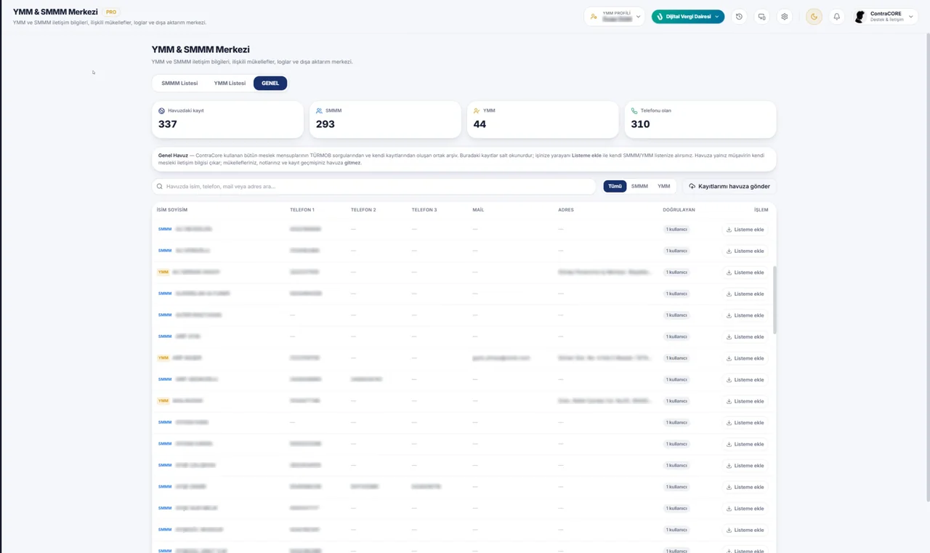Select the Tümü filter option
930x553 pixels.
point(615,187)
